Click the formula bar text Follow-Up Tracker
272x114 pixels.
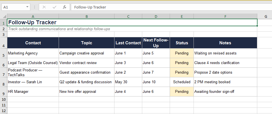90,7
